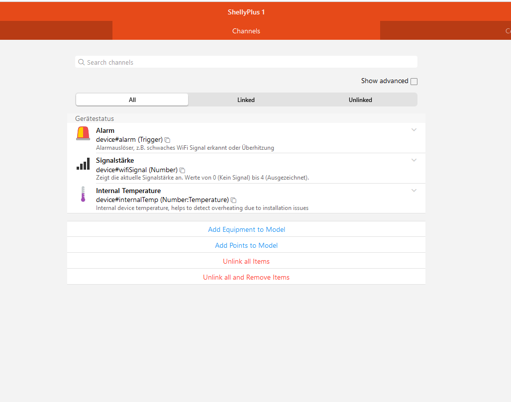This screenshot has height=402, width=511.
Task: Click the Alarm channel title
Action: 105,130
